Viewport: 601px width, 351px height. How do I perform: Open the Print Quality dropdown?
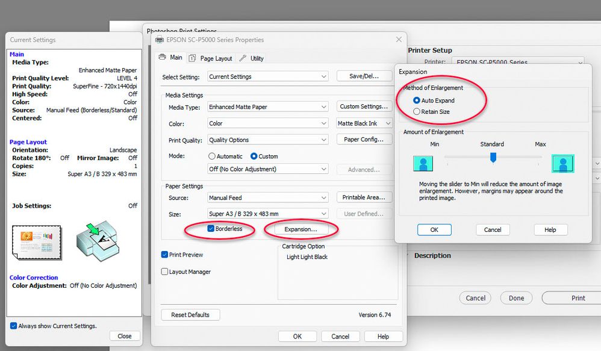268,140
